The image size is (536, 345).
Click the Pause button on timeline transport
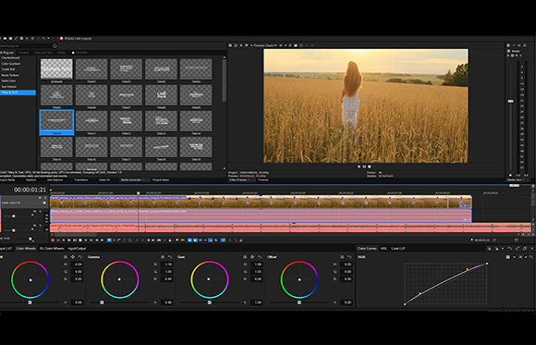75,240
